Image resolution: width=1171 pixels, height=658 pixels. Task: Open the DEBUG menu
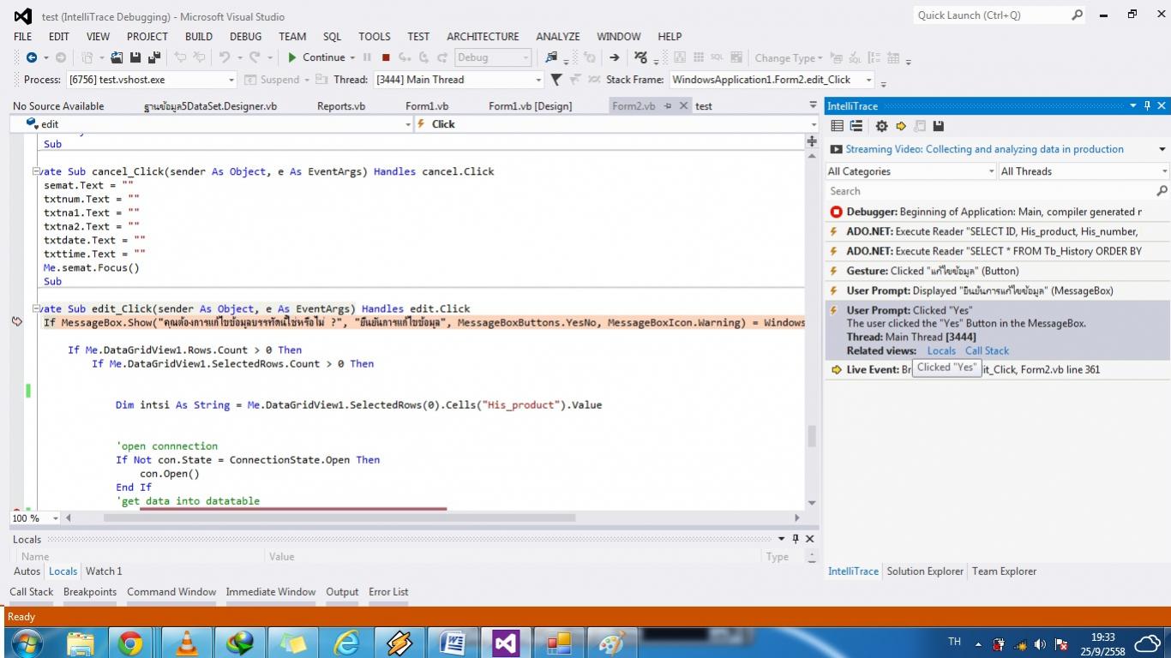click(x=245, y=36)
